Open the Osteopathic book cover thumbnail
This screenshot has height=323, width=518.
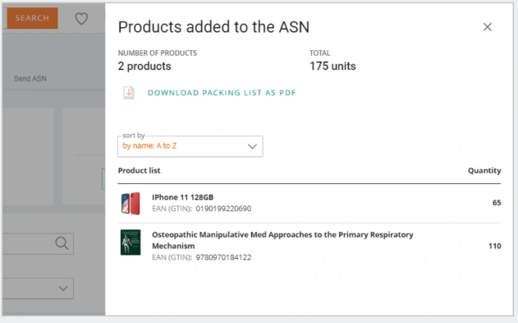click(131, 242)
